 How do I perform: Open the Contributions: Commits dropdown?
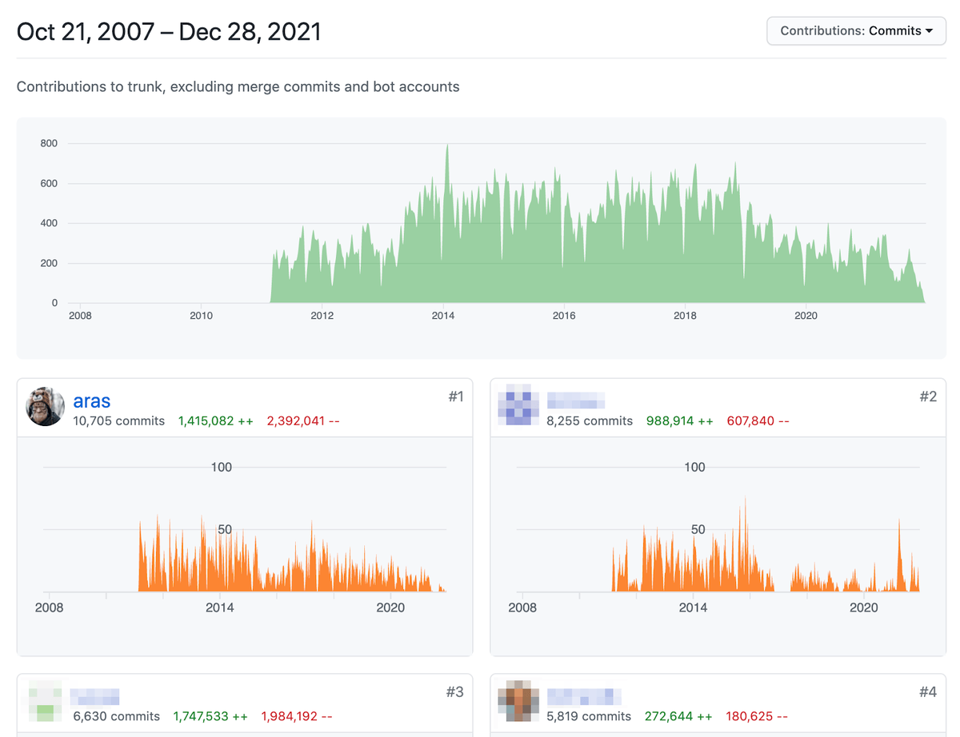point(856,30)
